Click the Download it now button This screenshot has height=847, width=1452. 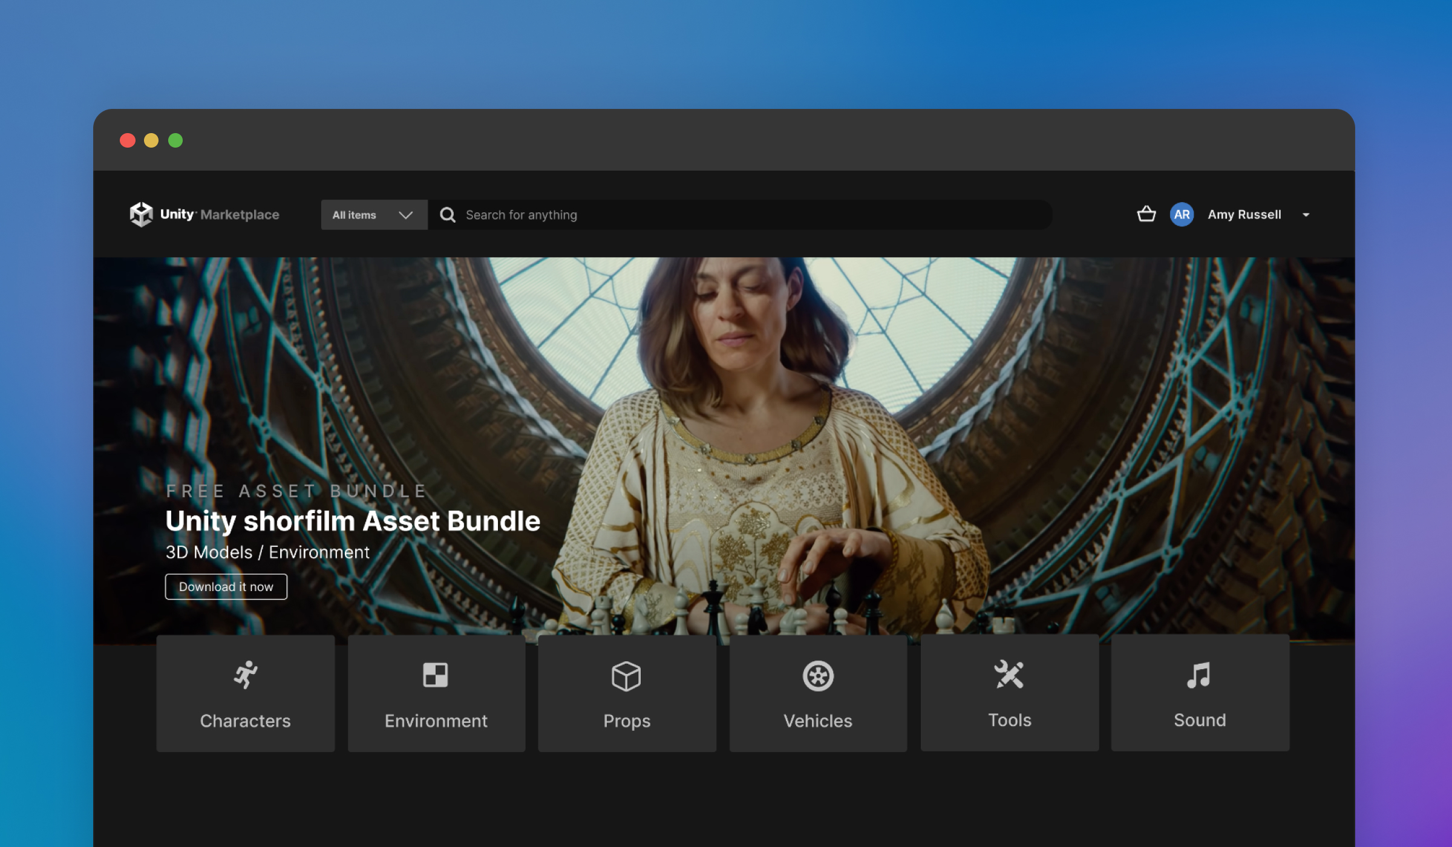pyautogui.click(x=226, y=586)
